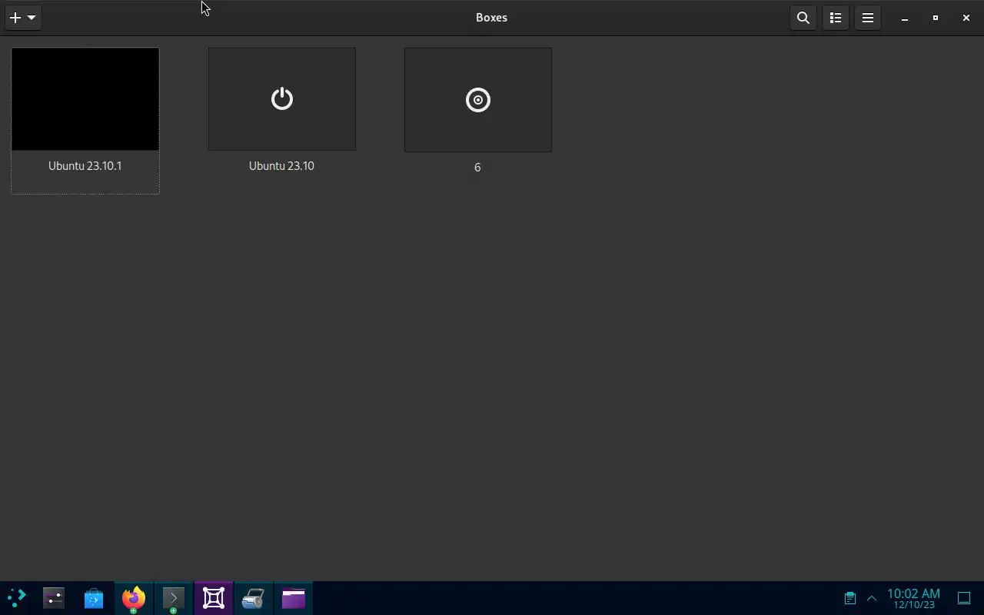Click the disc icon on box 6
The image size is (984, 615).
coord(478,100)
